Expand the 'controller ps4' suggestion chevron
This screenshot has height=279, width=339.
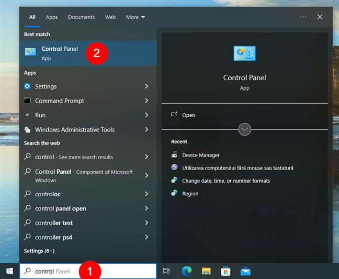146,237
